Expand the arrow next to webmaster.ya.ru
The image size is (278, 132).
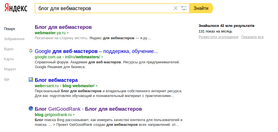(68, 33)
